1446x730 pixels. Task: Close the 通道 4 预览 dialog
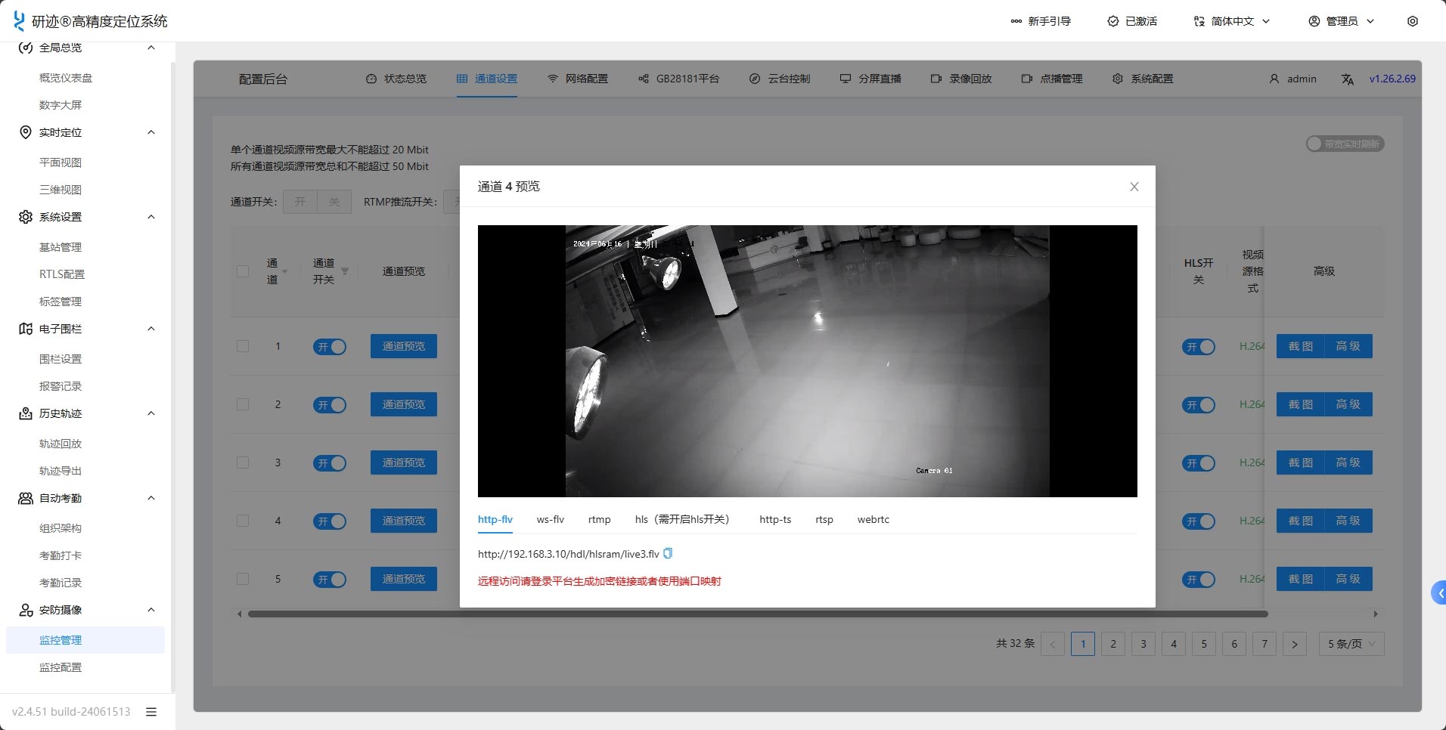(1134, 187)
